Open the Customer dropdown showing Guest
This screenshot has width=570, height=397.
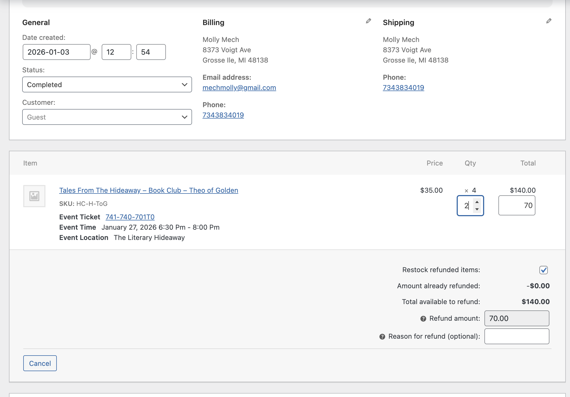pos(107,117)
